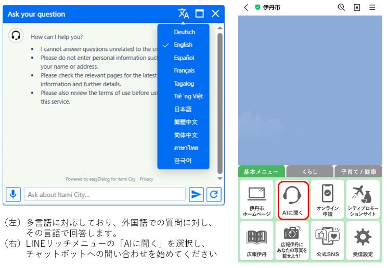Click the How can I help you? message
This screenshot has width=387, height=268.
(57, 37)
